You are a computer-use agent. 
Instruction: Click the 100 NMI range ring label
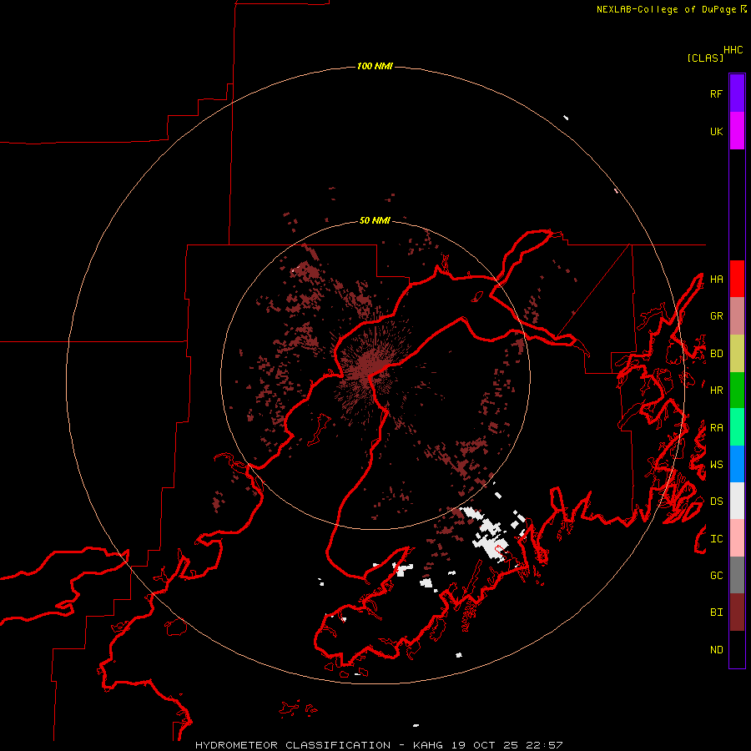coord(375,66)
